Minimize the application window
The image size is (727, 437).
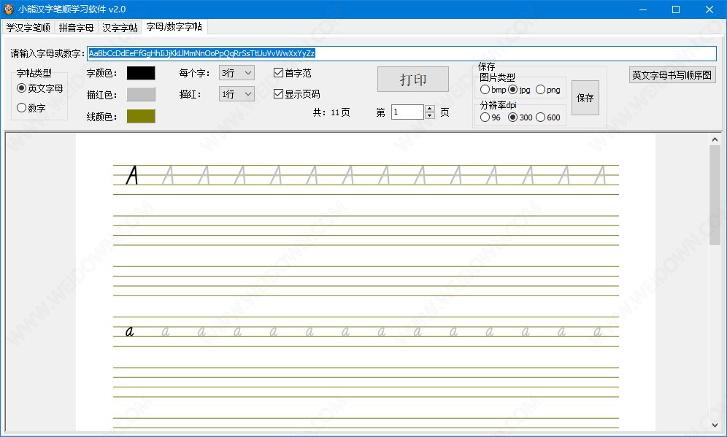[x=642, y=9]
